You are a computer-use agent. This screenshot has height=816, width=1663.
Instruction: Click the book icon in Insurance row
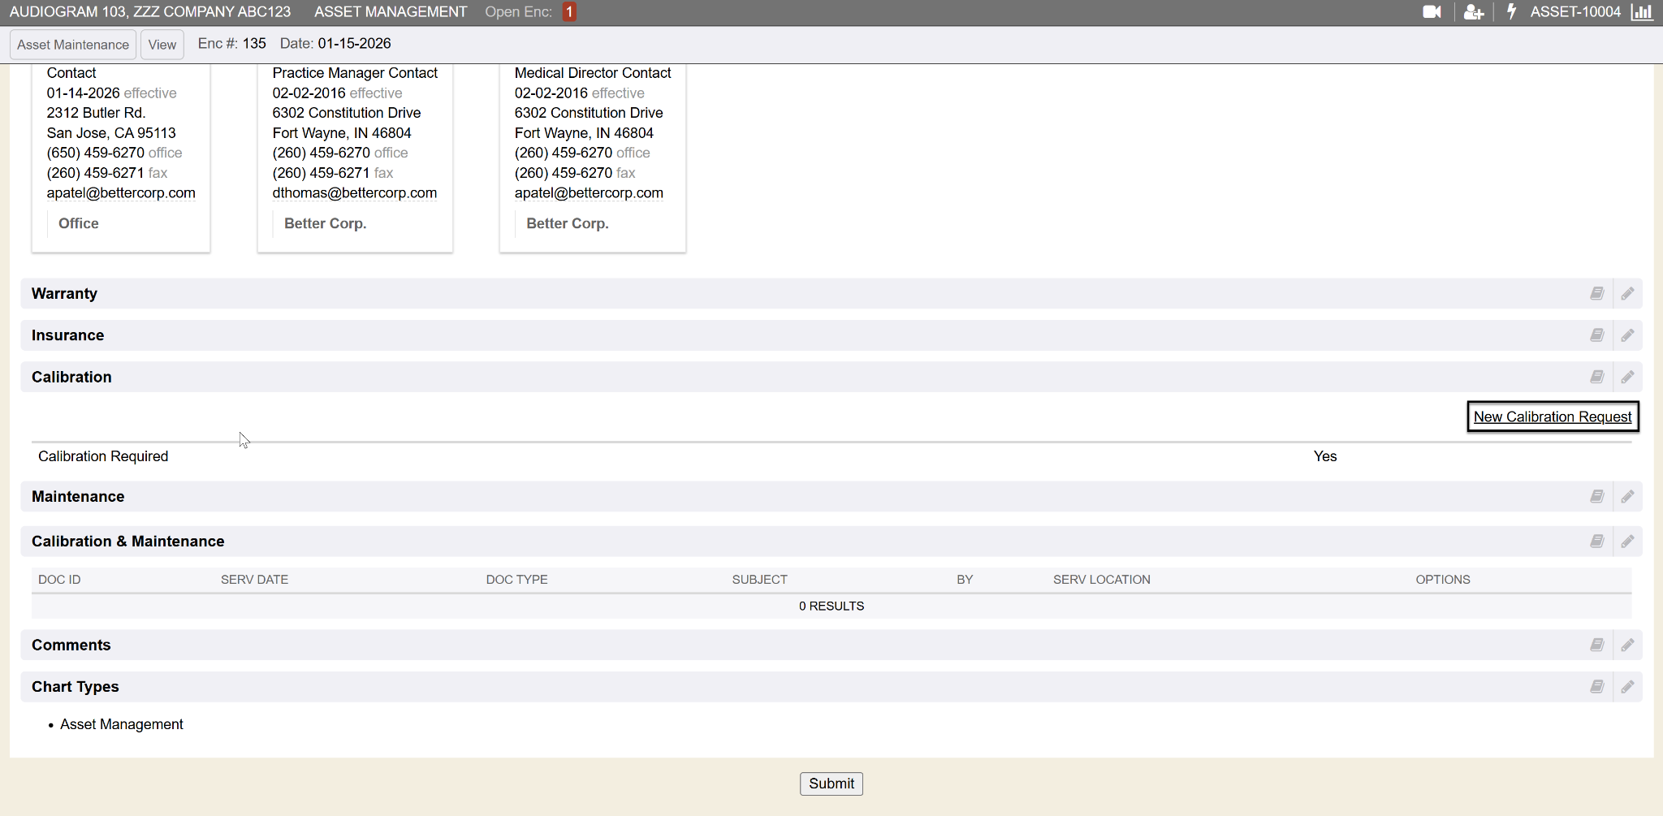pos(1596,335)
